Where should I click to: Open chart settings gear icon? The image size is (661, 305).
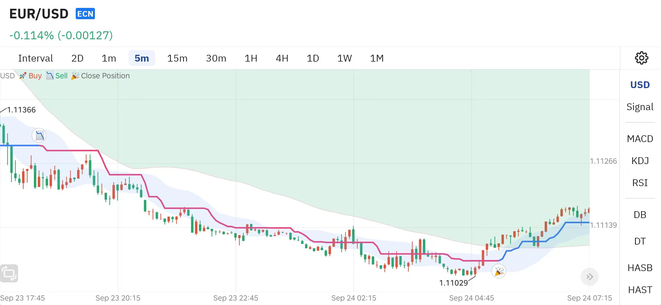(641, 58)
